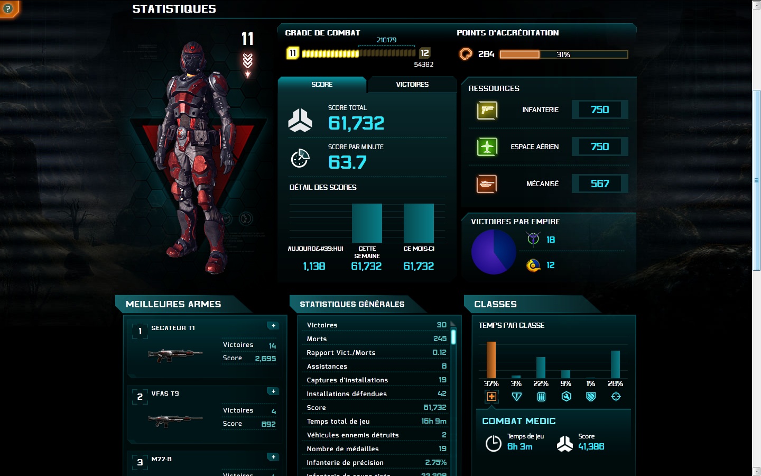The image size is (761, 476).
Task: Switch to the Score tab
Action: click(x=322, y=85)
